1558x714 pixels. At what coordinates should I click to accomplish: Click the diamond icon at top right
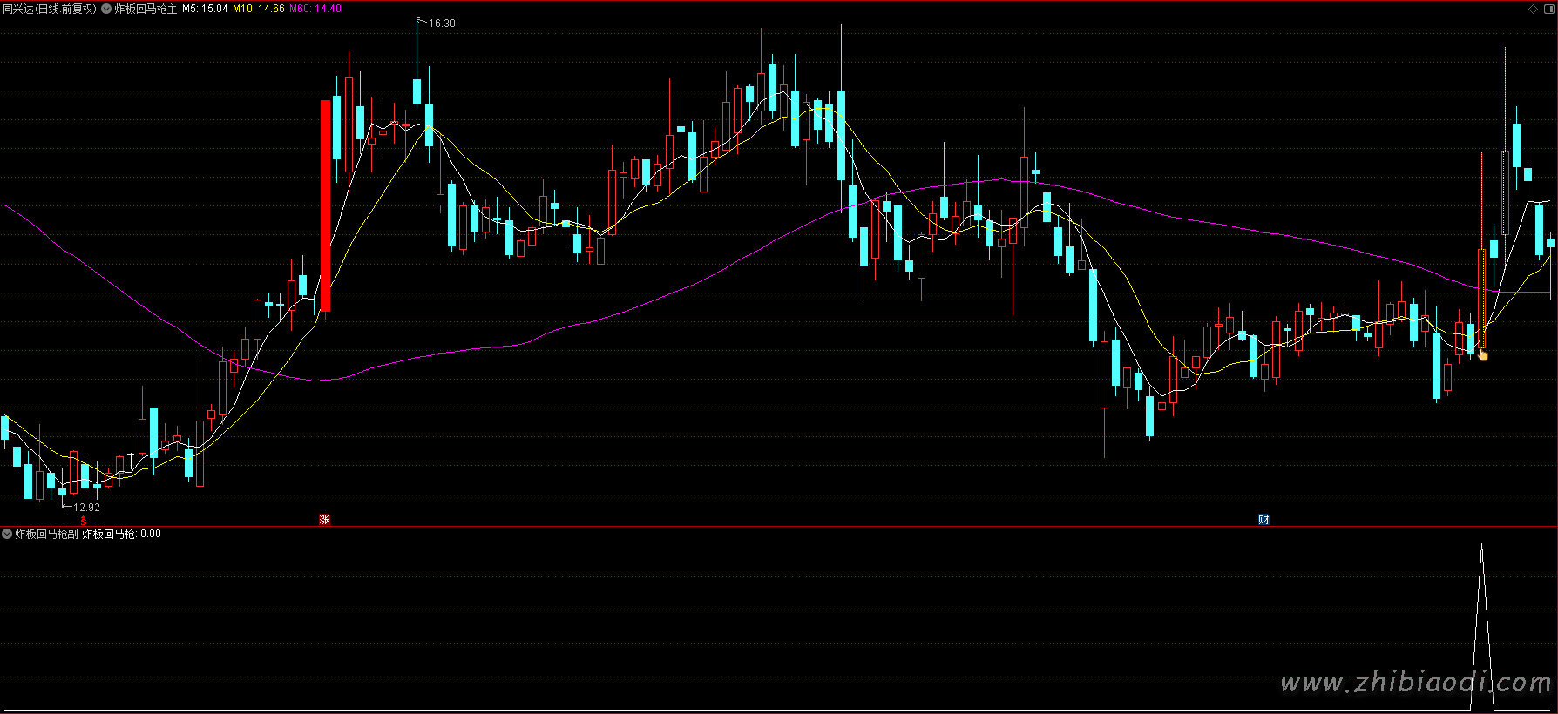[x=1534, y=9]
